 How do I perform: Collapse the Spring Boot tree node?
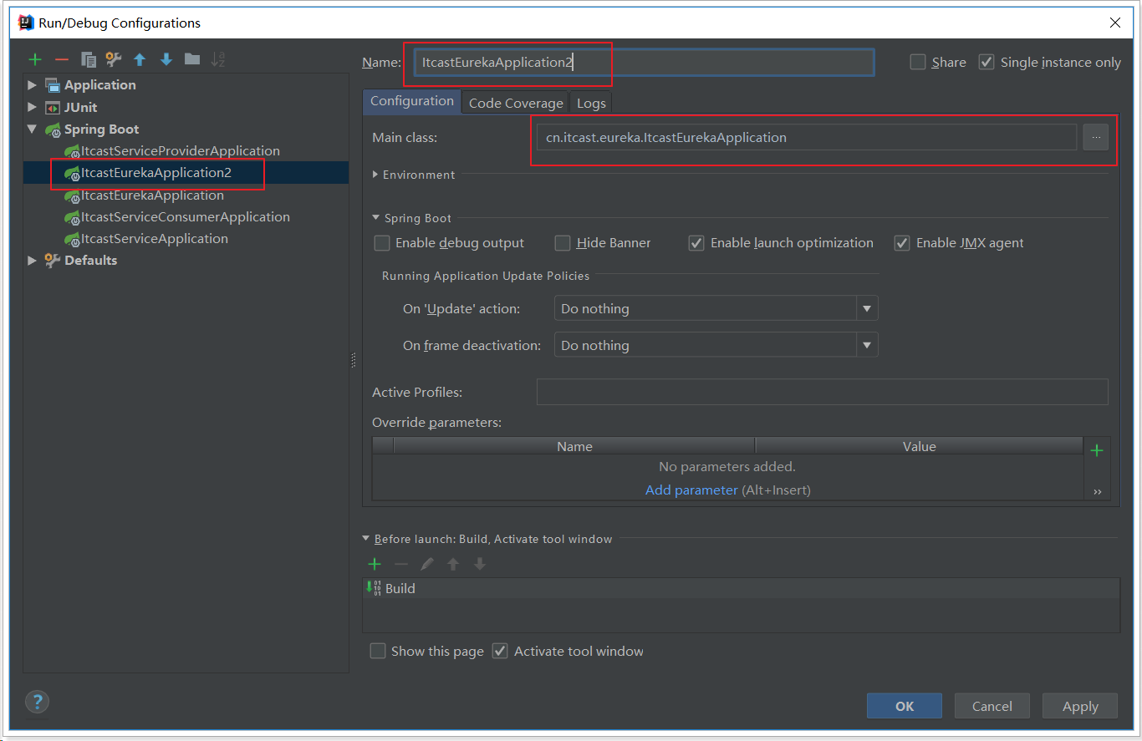(x=32, y=129)
